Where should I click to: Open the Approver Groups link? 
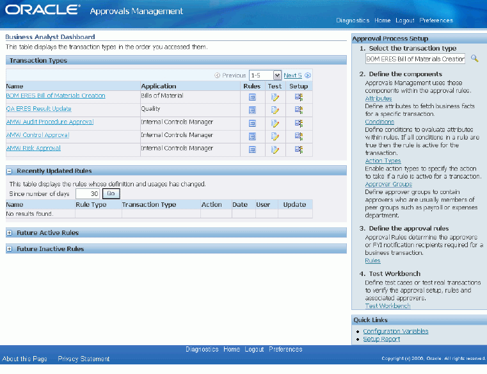tap(388, 184)
